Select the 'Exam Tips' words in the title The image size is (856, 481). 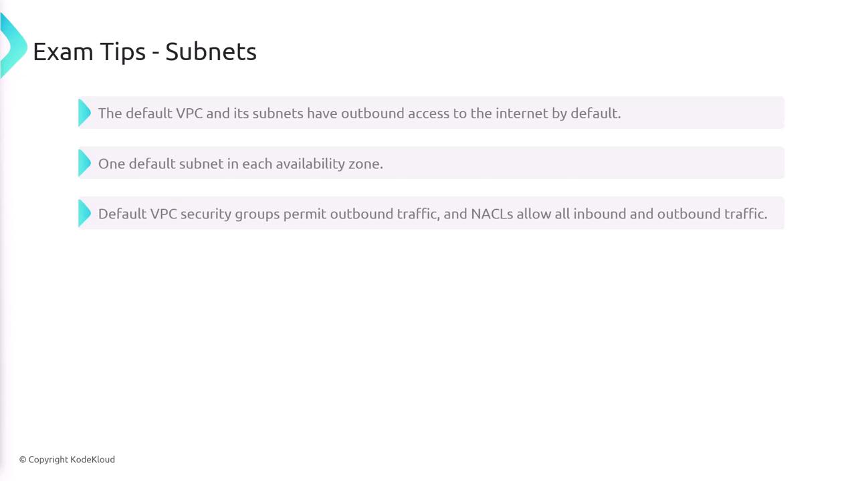(x=88, y=51)
